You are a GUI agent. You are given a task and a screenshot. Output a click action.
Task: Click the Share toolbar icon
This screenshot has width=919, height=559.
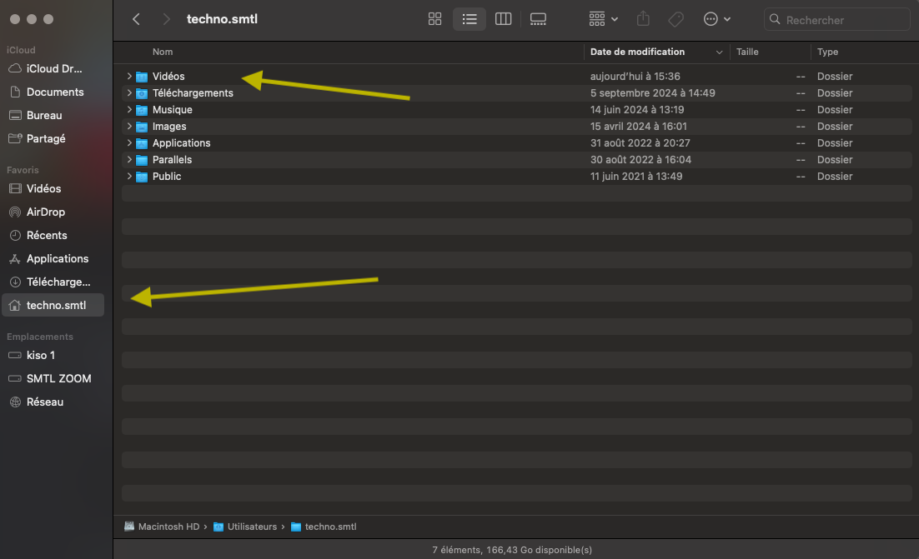(643, 19)
